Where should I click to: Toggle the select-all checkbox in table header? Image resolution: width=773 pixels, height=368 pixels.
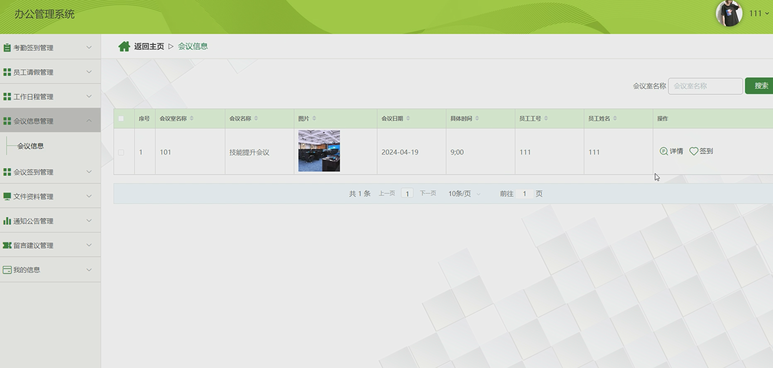click(x=121, y=118)
